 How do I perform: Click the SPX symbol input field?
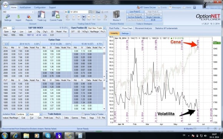[7, 28]
